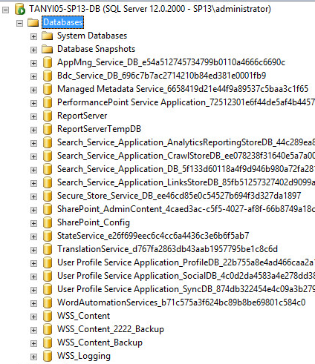This screenshot has width=315, height=364.
Task: Expand the ReportServerTempDB database node
Action: (33, 130)
